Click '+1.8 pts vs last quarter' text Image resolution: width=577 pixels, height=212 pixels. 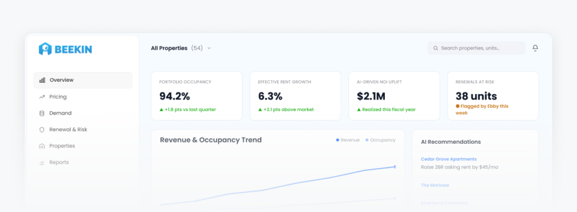click(x=190, y=109)
